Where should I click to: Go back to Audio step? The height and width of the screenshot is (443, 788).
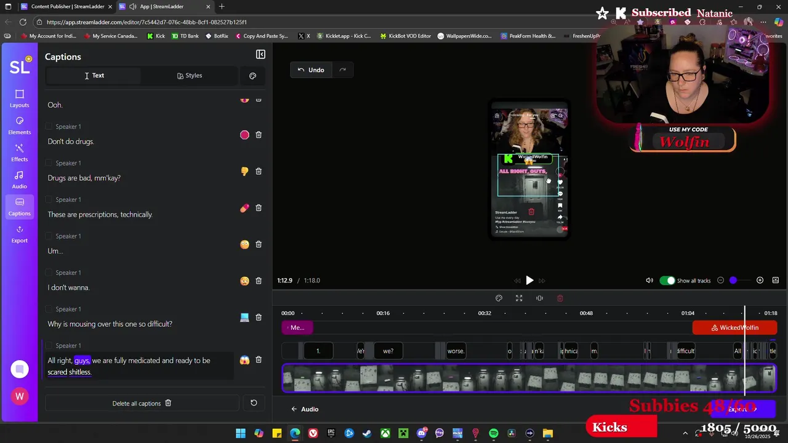[x=305, y=409]
